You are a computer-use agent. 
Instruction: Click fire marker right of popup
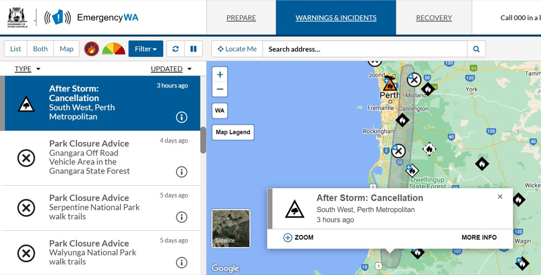coord(518,199)
